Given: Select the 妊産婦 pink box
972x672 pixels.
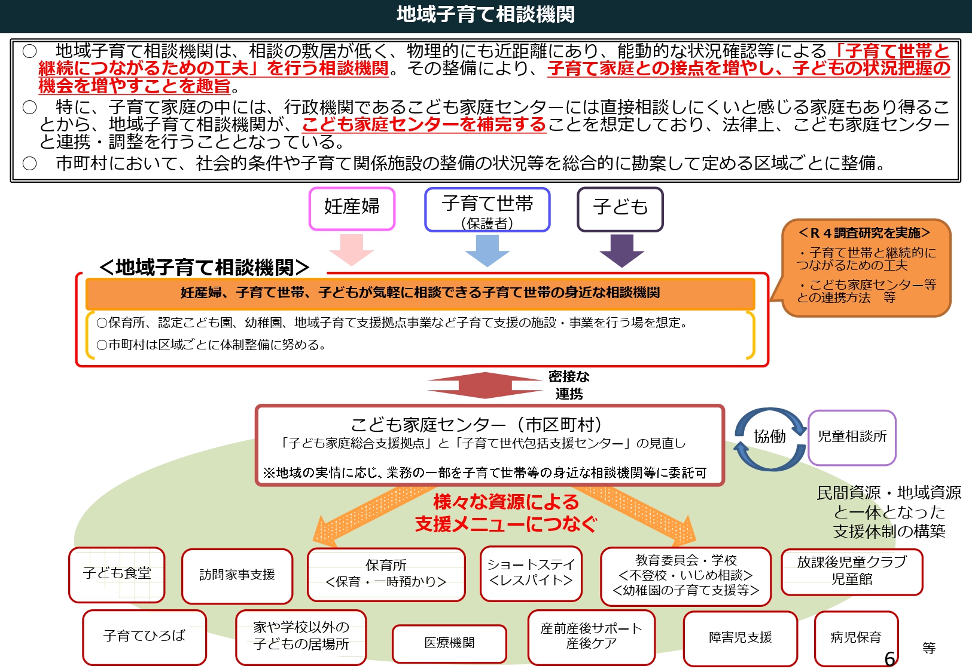Looking at the screenshot, I should tap(352, 208).
